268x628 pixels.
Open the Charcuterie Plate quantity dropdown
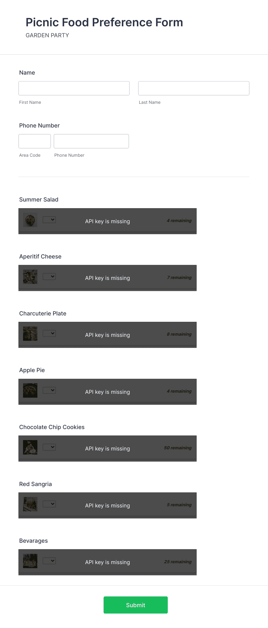click(49, 333)
